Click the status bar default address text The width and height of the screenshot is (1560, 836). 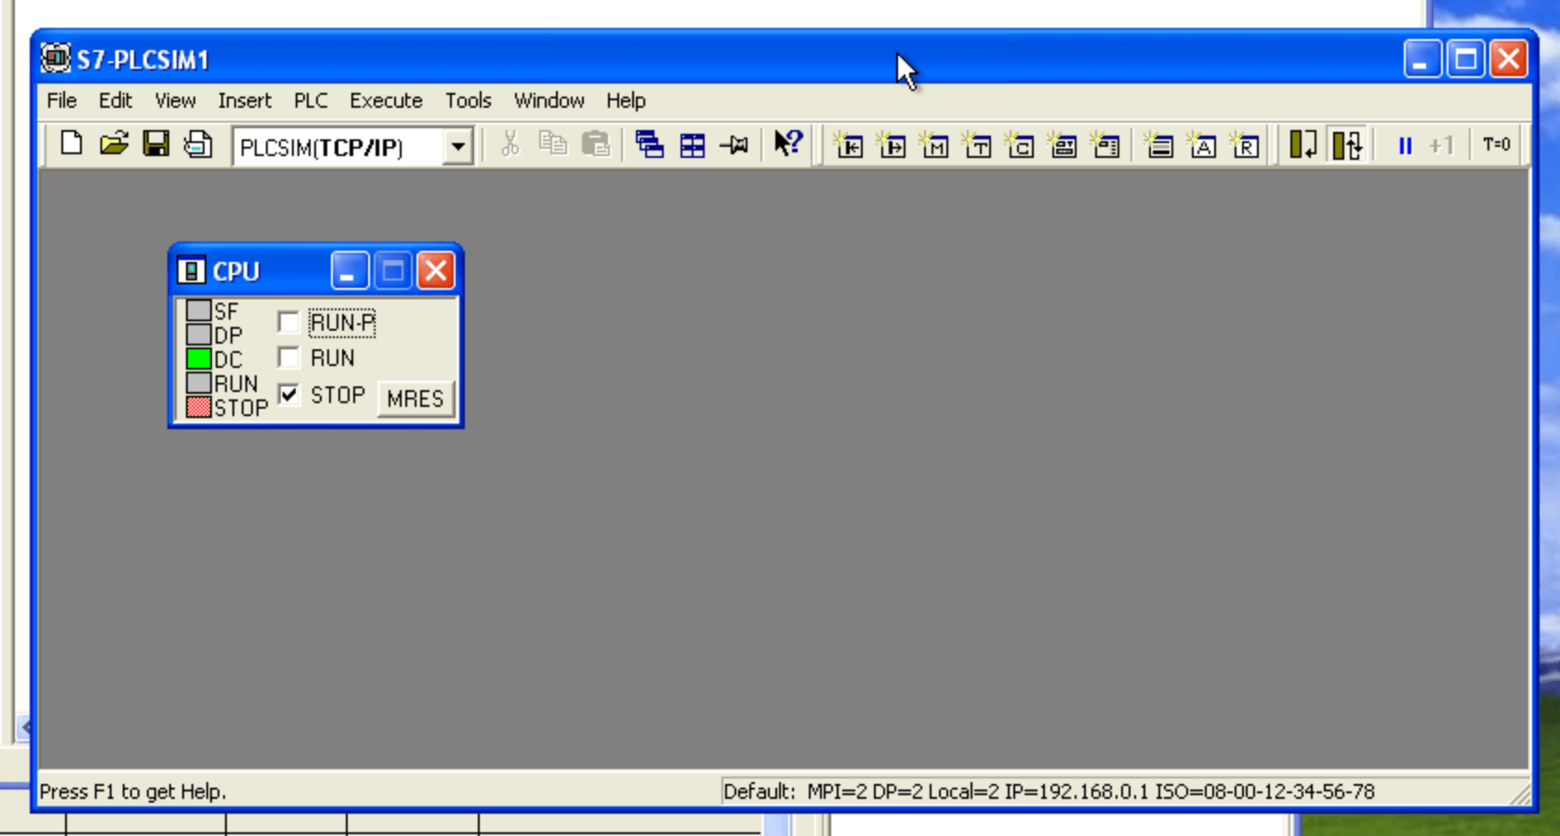point(1049,791)
